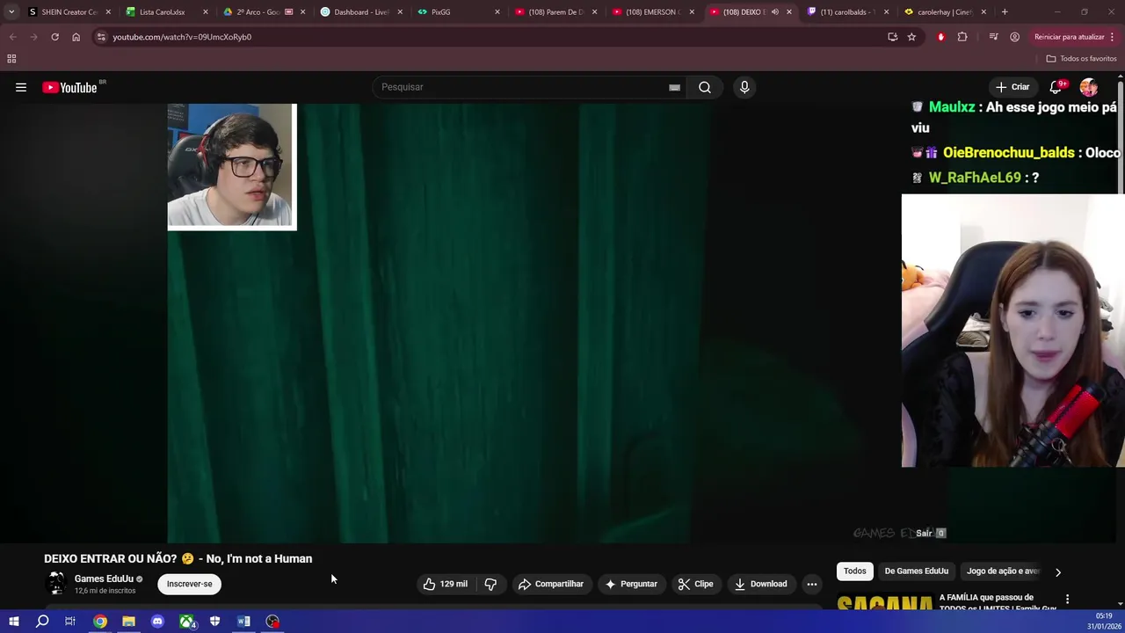Open a new browser tab
1125x633 pixels.
coord(1005,12)
